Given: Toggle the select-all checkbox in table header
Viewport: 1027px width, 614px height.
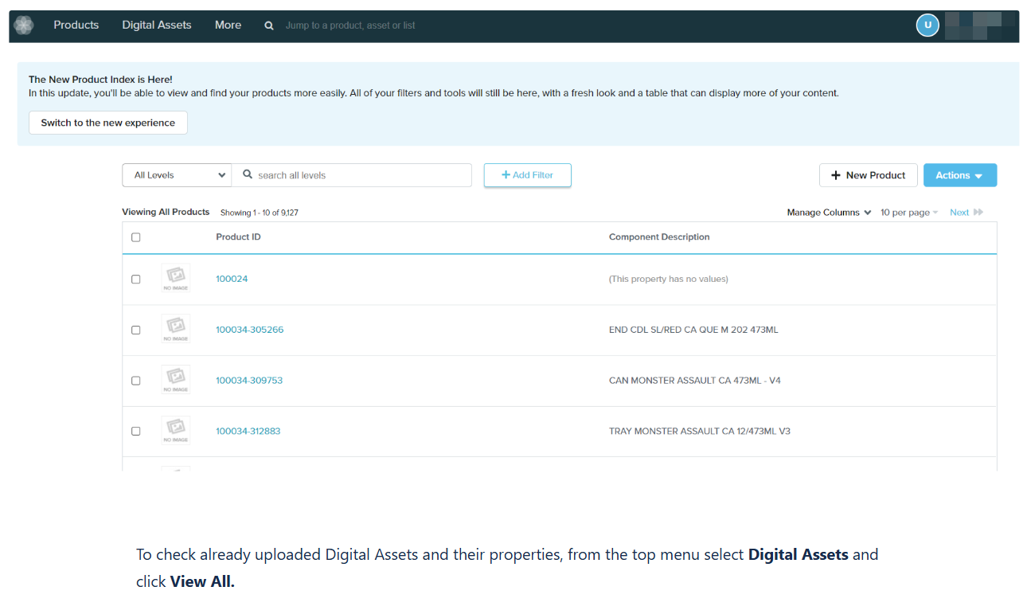Looking at the screenshot, I should [x=136, y=237].
